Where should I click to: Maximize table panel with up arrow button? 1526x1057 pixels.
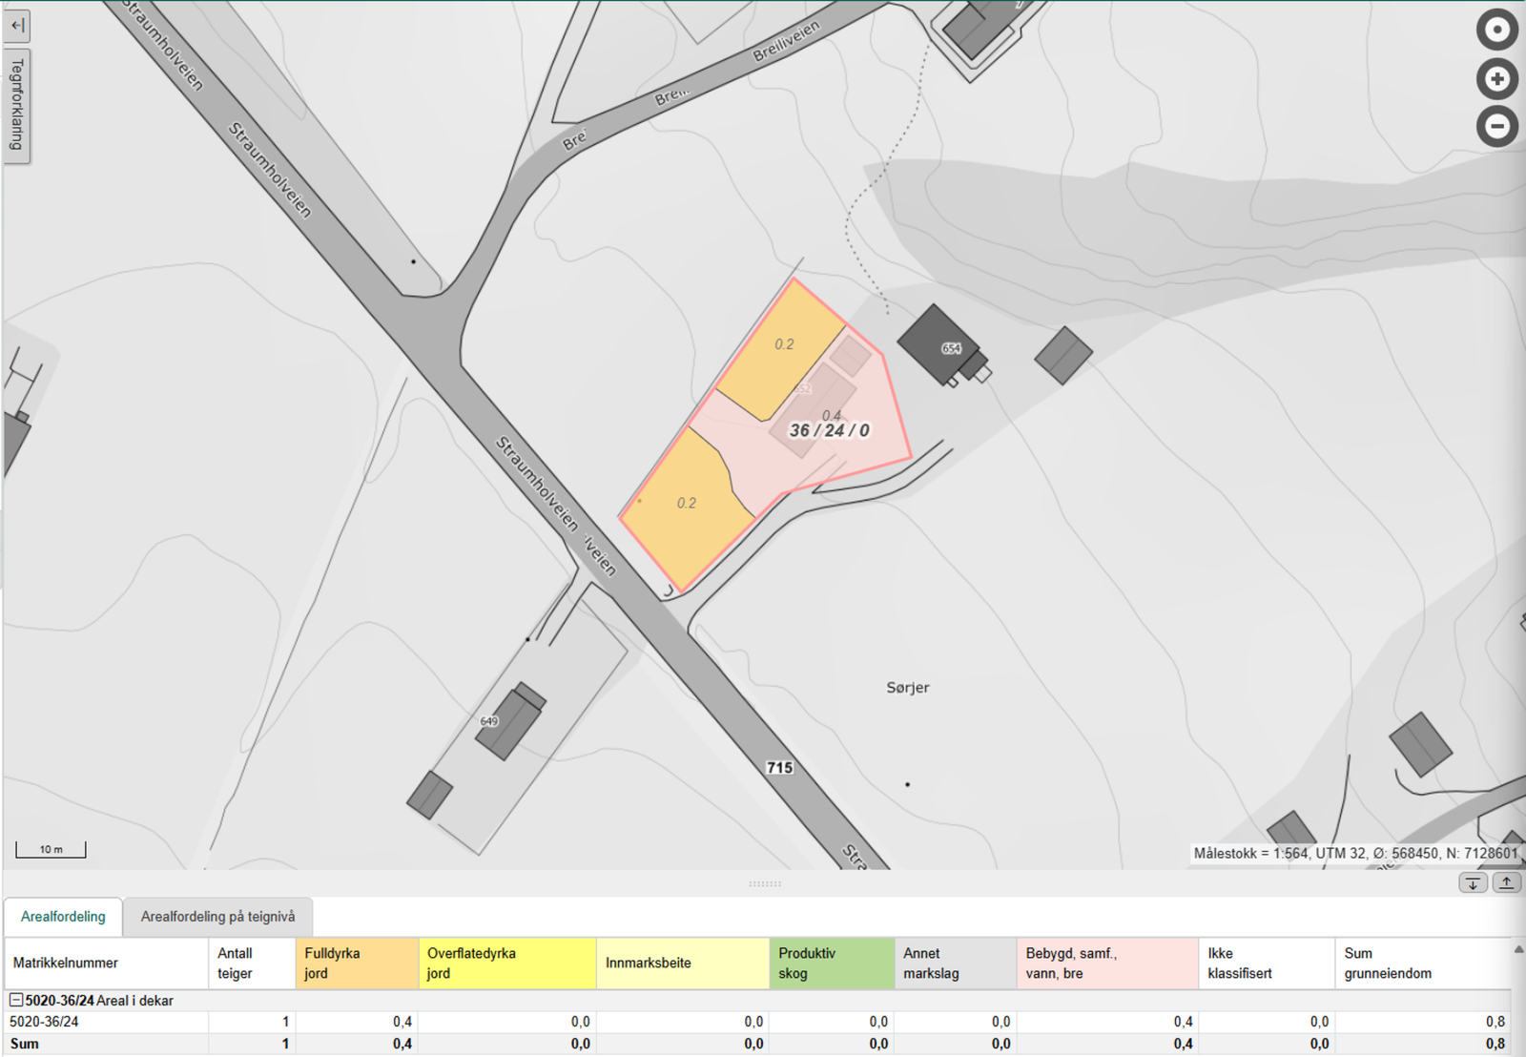(1506, 882)
